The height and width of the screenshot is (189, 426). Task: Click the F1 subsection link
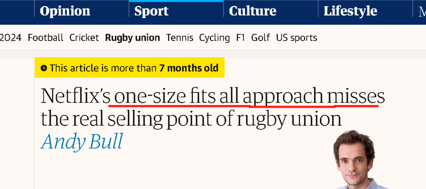[x=241, y=38]
